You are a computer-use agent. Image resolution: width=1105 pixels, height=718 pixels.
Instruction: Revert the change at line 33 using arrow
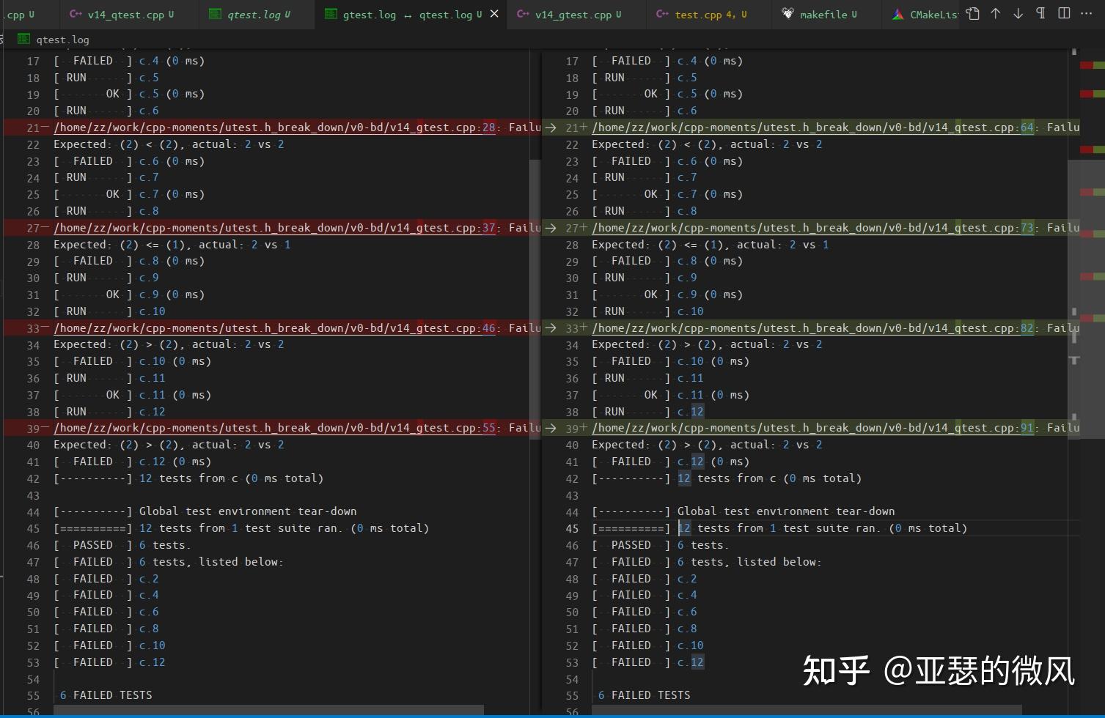(x=550, y=328)
